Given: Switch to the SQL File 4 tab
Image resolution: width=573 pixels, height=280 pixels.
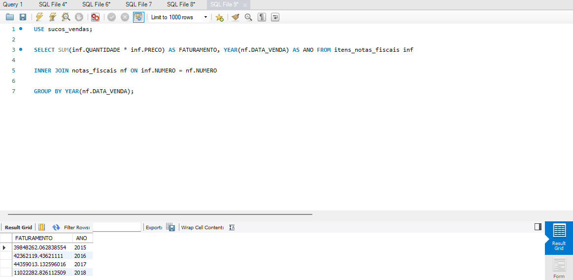Looking at the screenshot, I should click(x=53, y=5).
